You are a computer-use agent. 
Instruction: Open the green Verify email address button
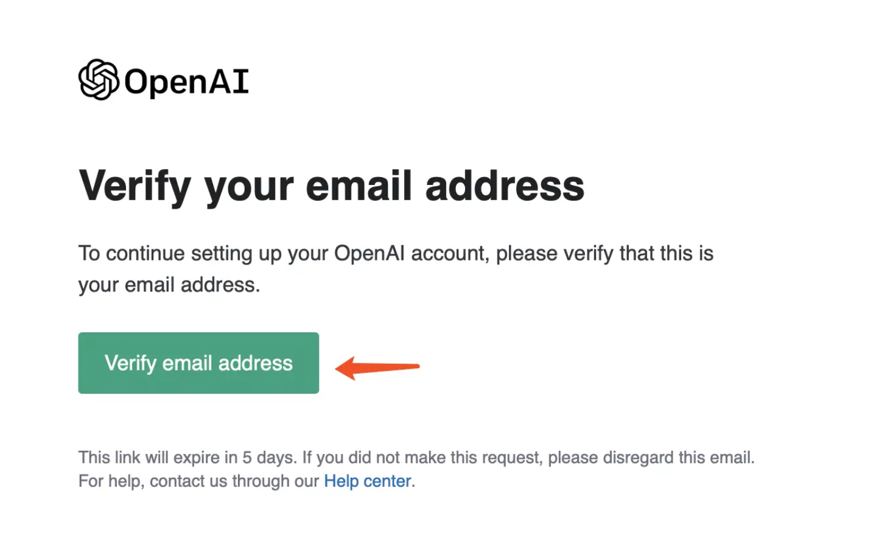click(x=198, y=363)
